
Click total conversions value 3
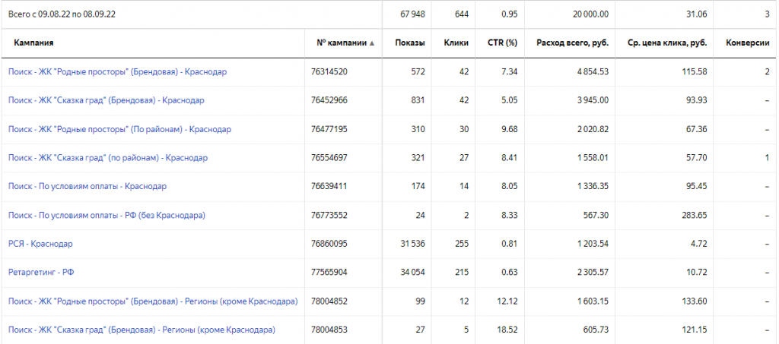[x=767, y=14]
